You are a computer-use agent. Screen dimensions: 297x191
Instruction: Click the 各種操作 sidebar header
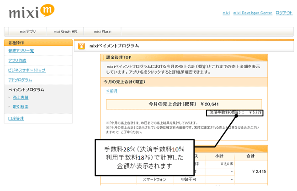coord(38,43)
